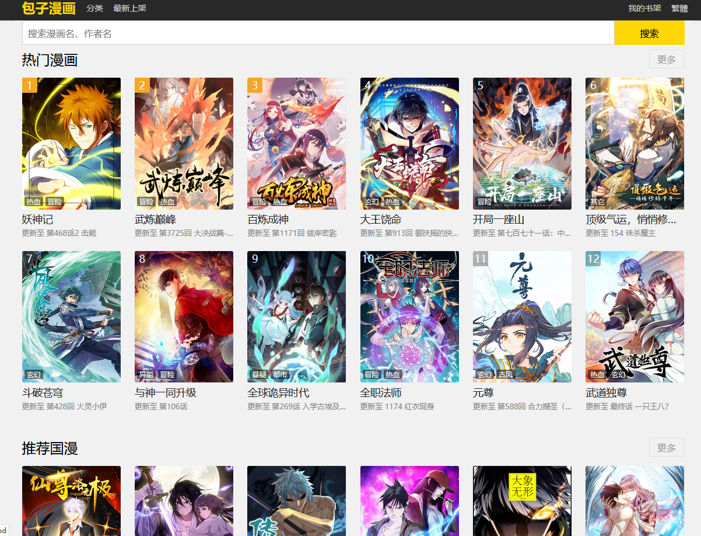Click 更新至 154 诛杀魔主 text
This screenshot has width=701, height=536.
tap(621, 233)
